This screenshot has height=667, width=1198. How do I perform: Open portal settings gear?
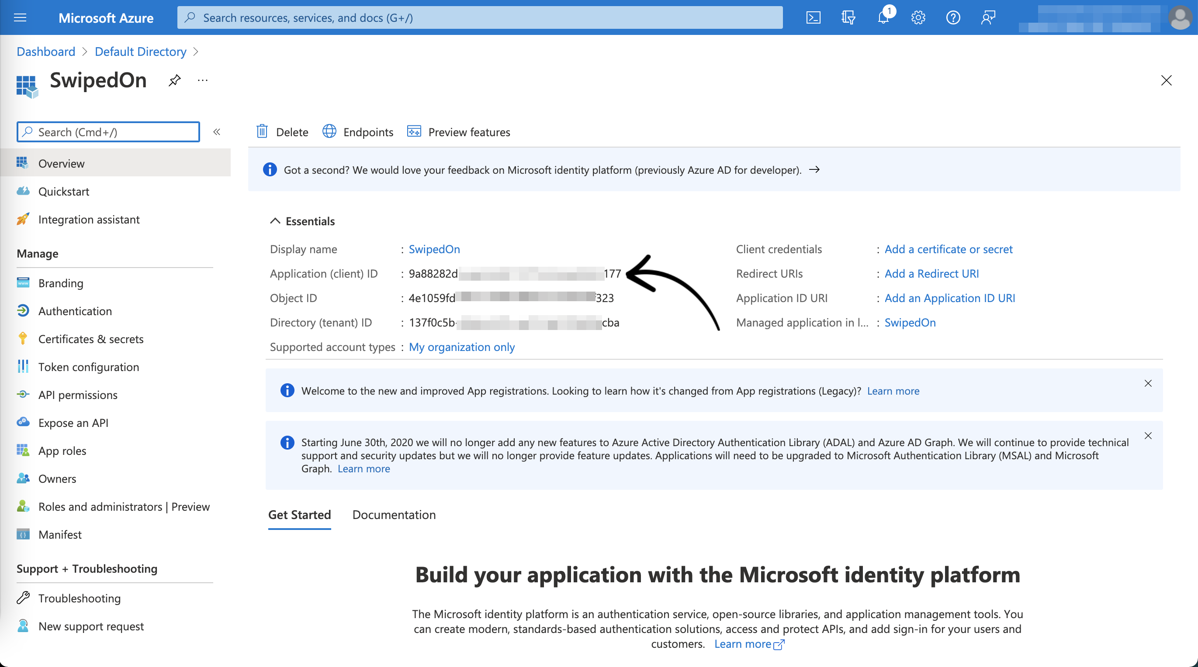(918, 17)
